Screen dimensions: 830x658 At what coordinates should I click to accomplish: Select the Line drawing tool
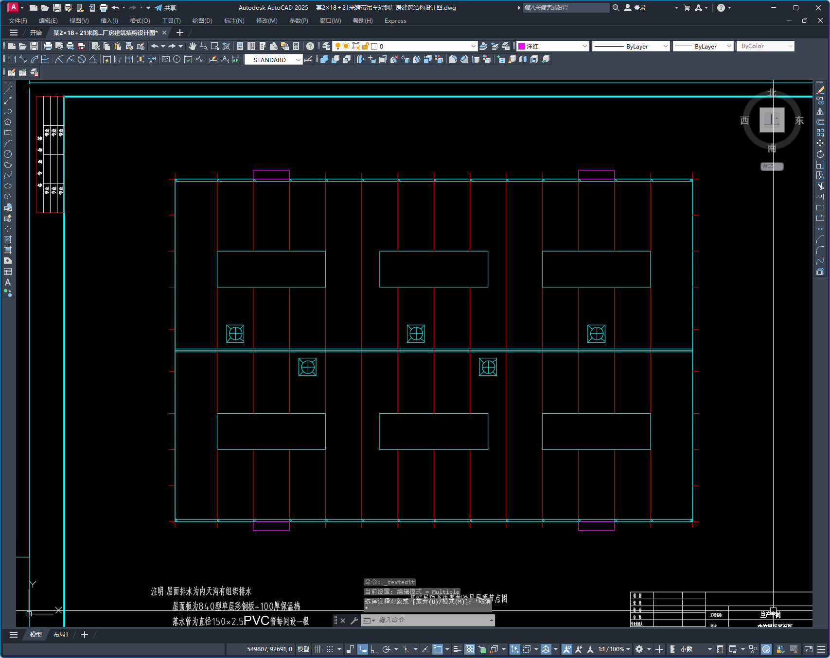(x=8, y=90)
